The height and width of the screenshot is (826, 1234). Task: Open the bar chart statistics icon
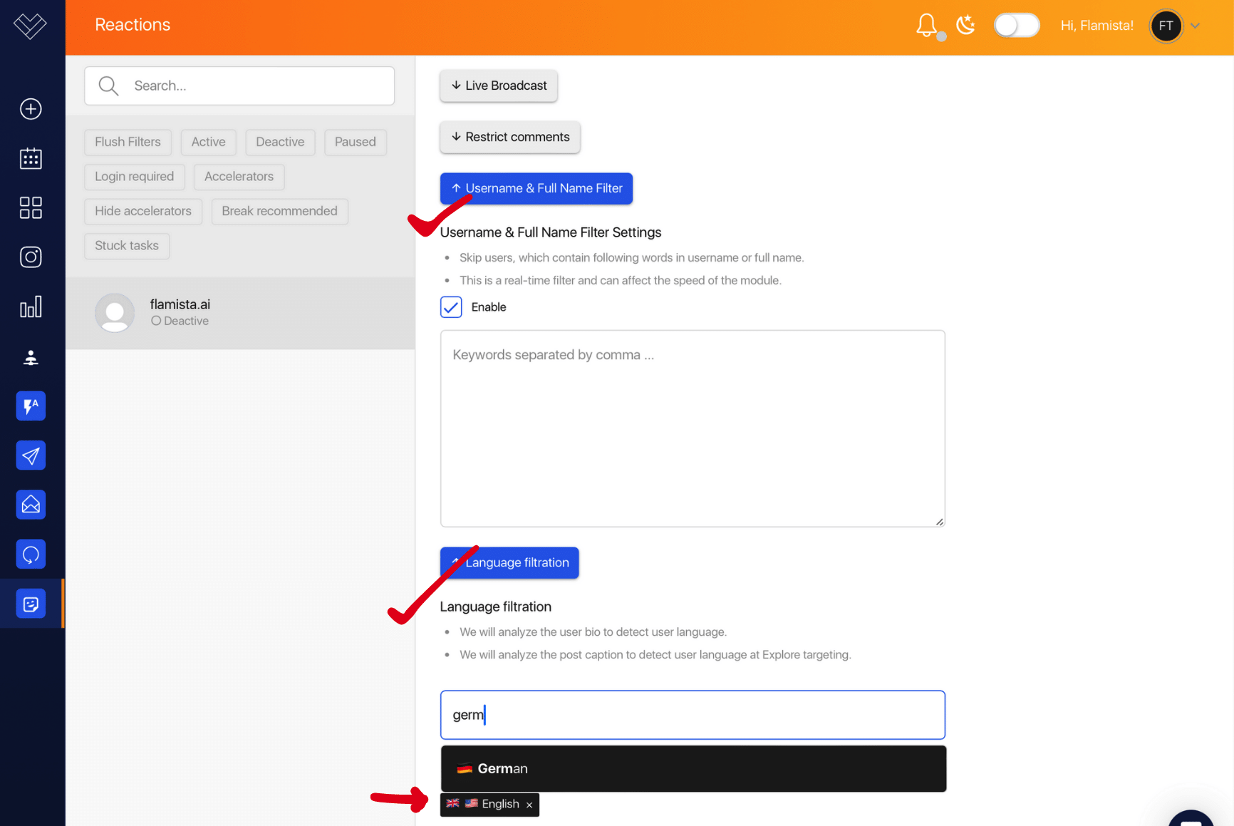[31, 307]
